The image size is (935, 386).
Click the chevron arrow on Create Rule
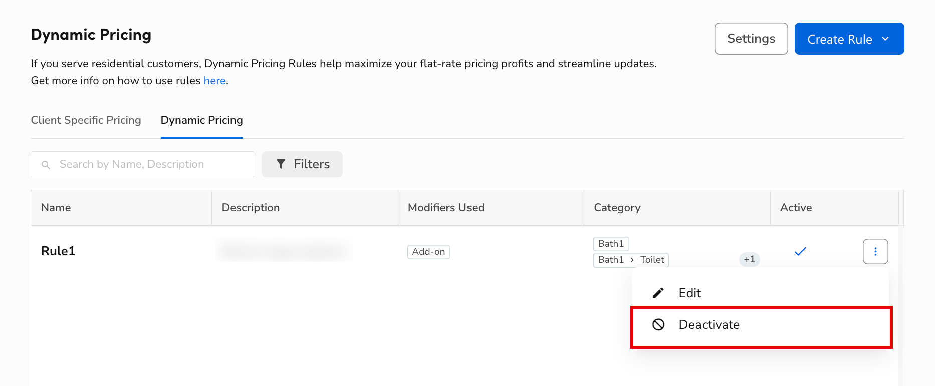point(885,39)
